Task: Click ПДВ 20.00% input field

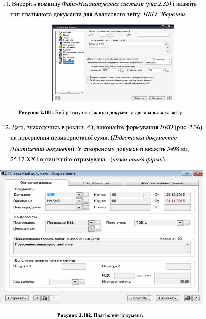Action: pos(107,35)
